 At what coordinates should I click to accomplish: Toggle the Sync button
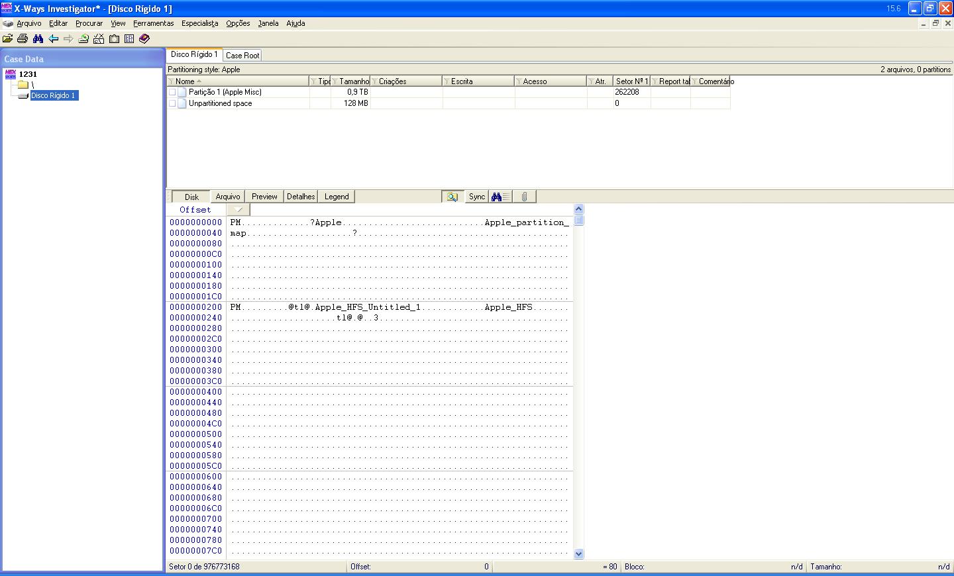(x=477, y=197)
